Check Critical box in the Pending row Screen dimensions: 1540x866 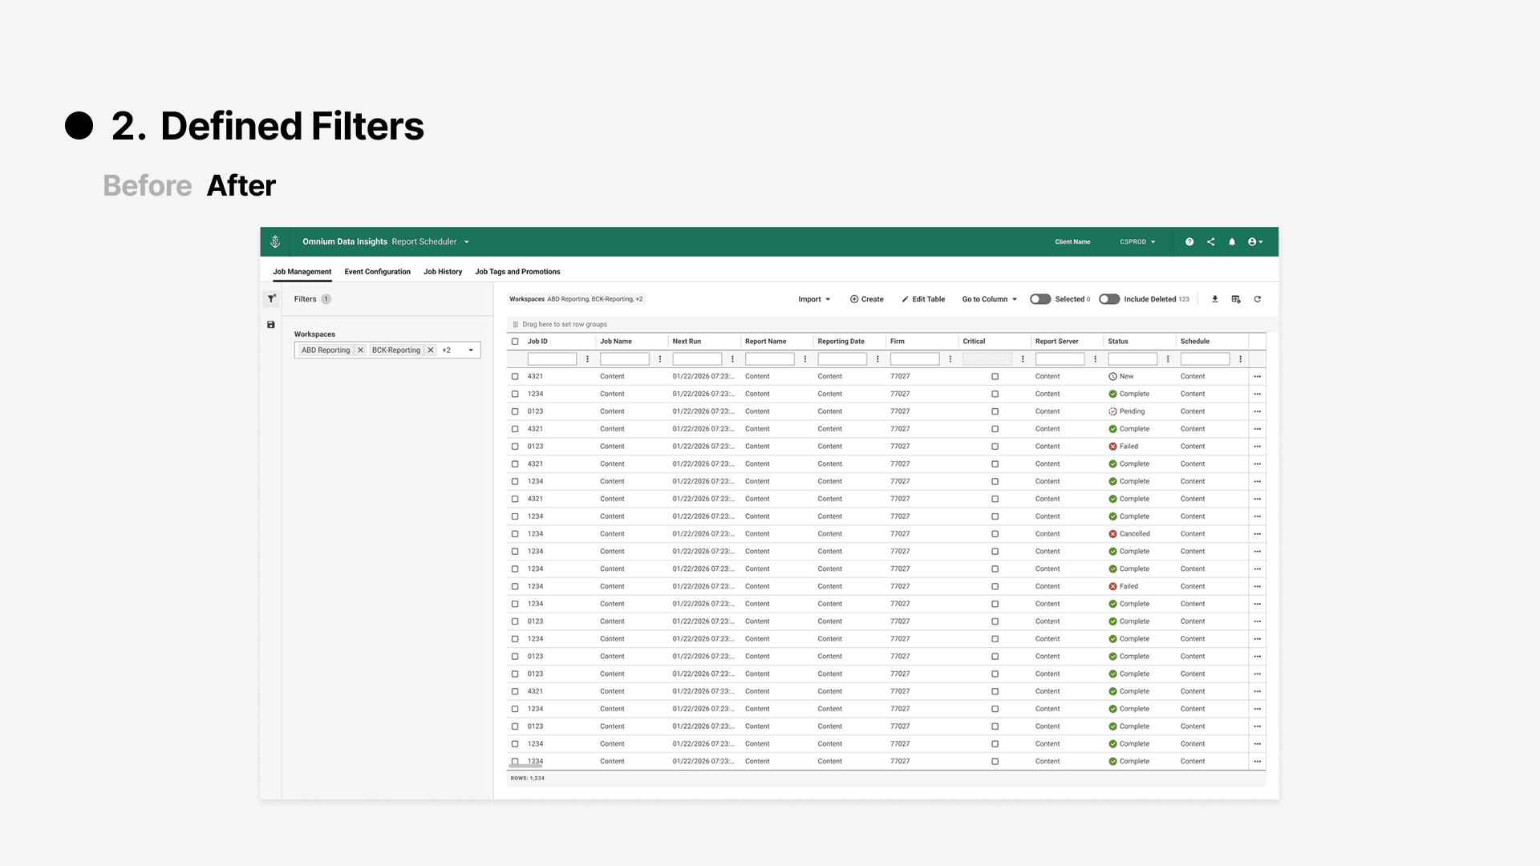995,411
